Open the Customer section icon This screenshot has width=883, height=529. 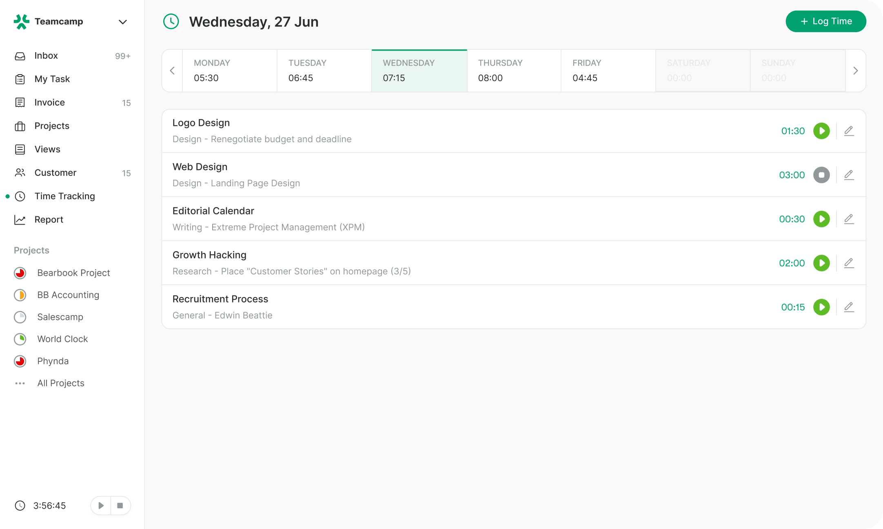point(21,172)
